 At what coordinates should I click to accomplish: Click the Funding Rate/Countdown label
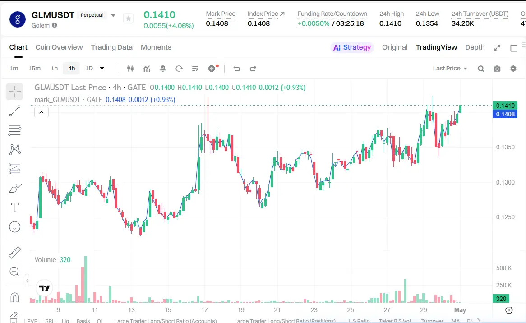(x=332, y=14)
